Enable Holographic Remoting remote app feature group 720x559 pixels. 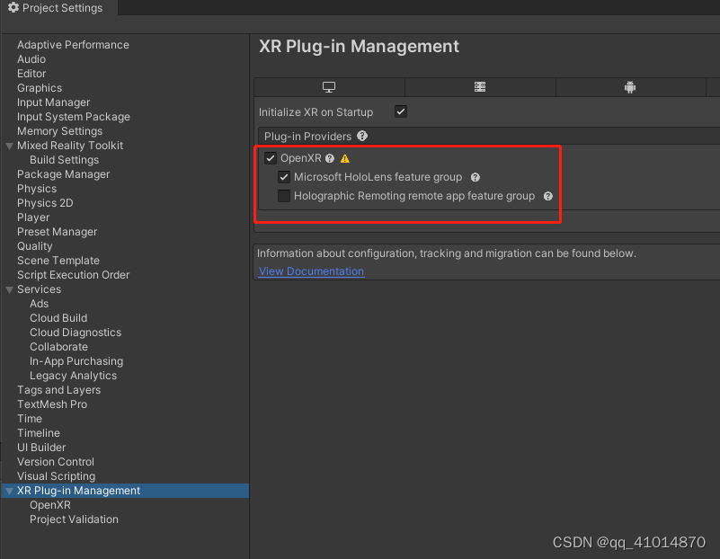[284, 196]
